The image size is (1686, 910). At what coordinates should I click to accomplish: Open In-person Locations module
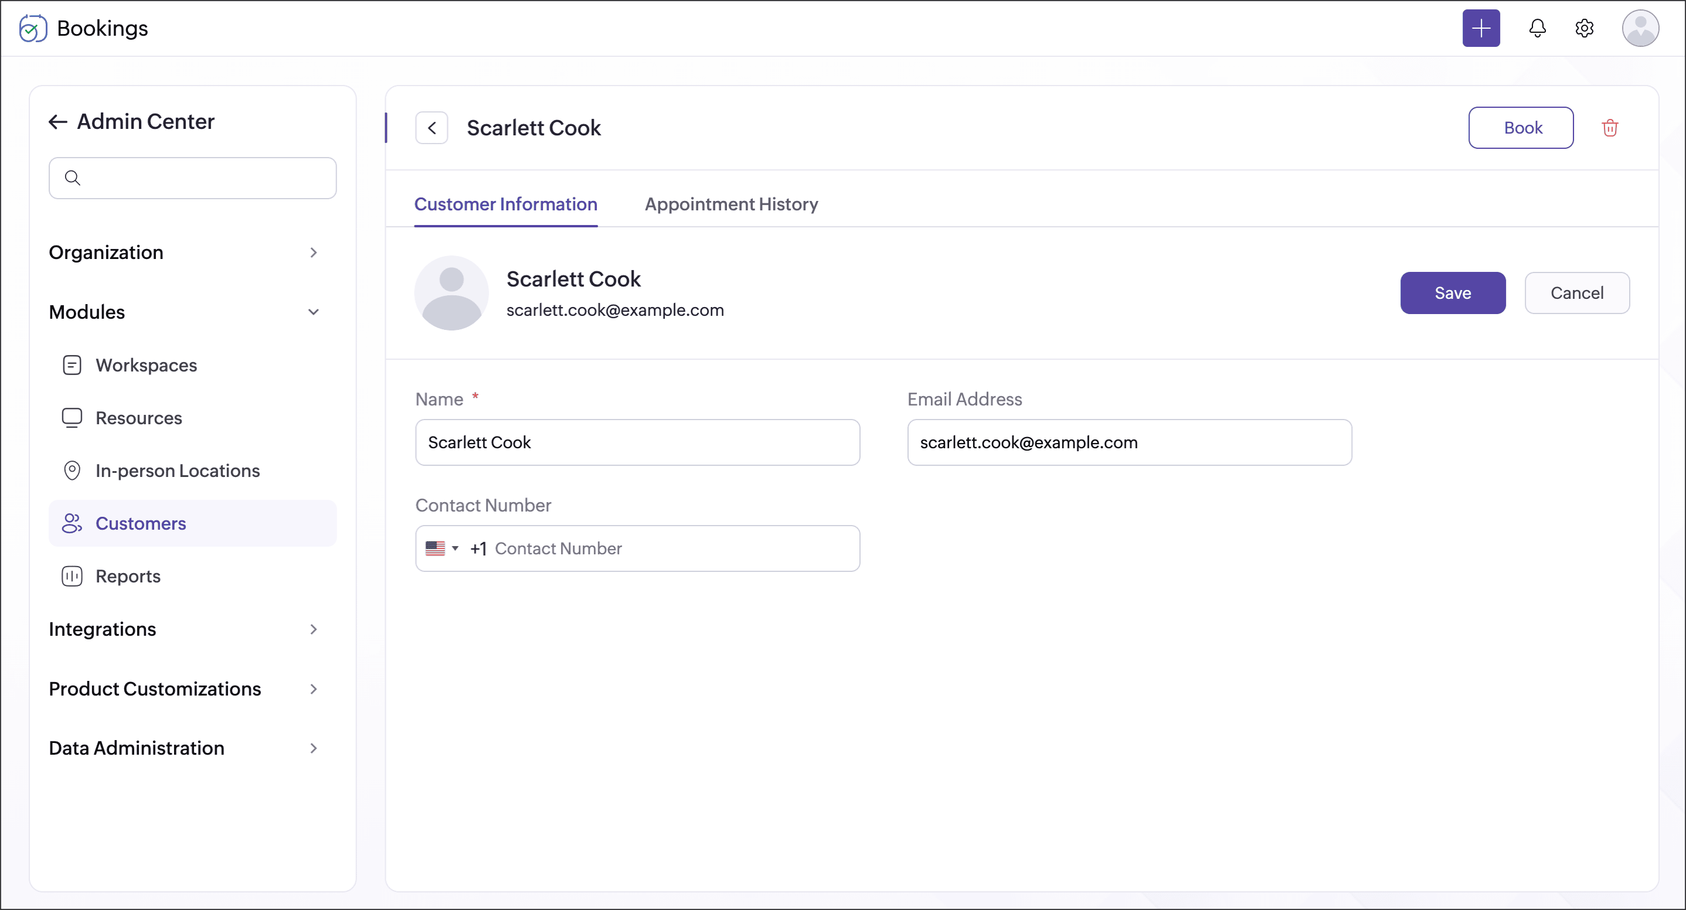coord(192,471)
